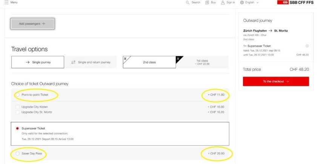Open the Buy ticket icon
This screenshot has width=317, height=164.
pyautogui.click(x=207, y=3)
